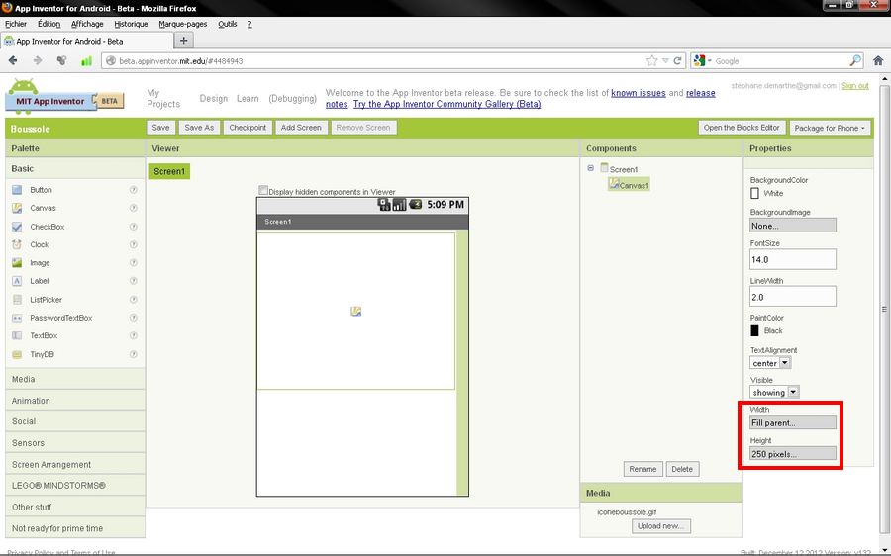Open help for Label component
Viewport: 891px width, 556px height.
coord(134,281)
